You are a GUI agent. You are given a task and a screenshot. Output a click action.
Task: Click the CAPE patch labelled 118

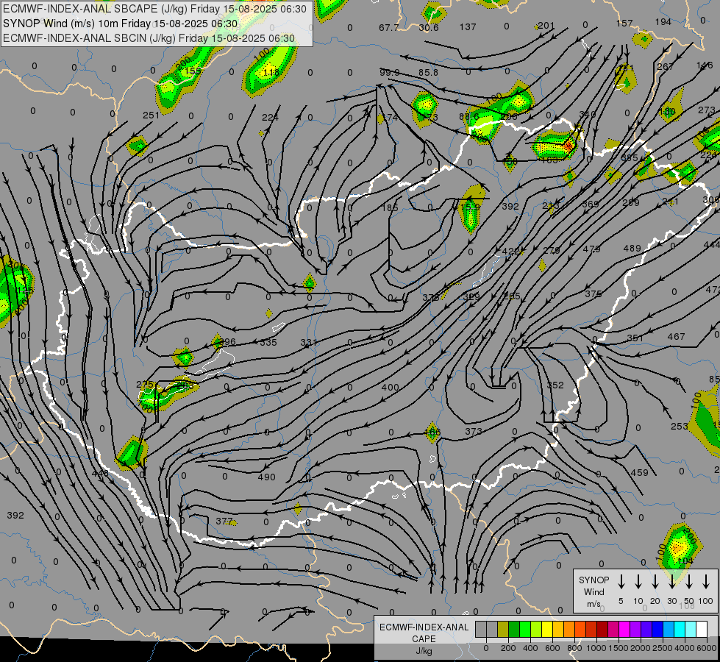[x=268, y=67]
